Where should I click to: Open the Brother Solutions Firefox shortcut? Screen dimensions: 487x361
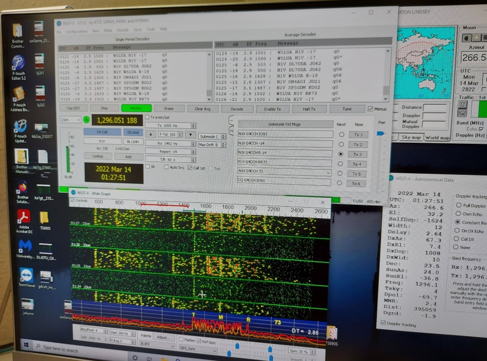[x=22, y=192]
